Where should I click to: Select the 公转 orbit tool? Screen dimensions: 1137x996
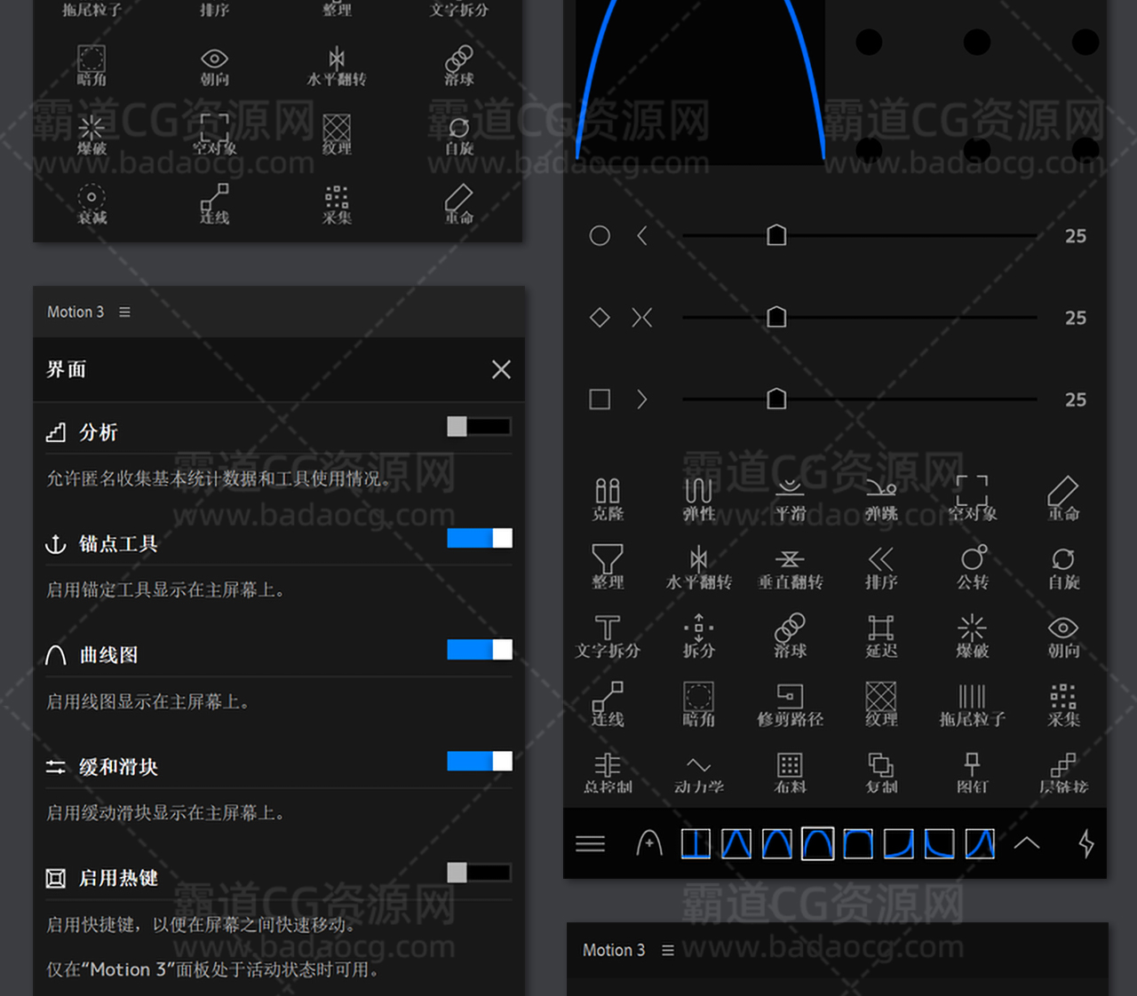point(973,567)
